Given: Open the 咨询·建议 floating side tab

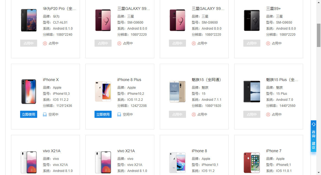Looking at the screenshot, I should point(314,136).
